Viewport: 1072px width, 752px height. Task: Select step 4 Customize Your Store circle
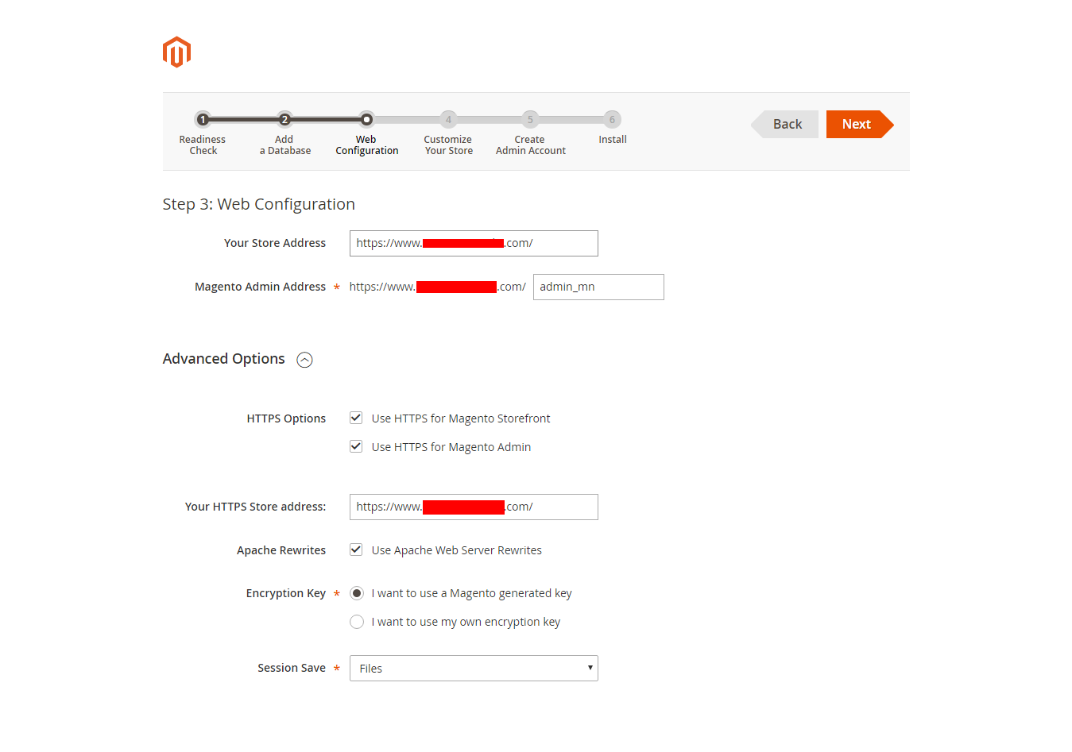click(448, 119)
